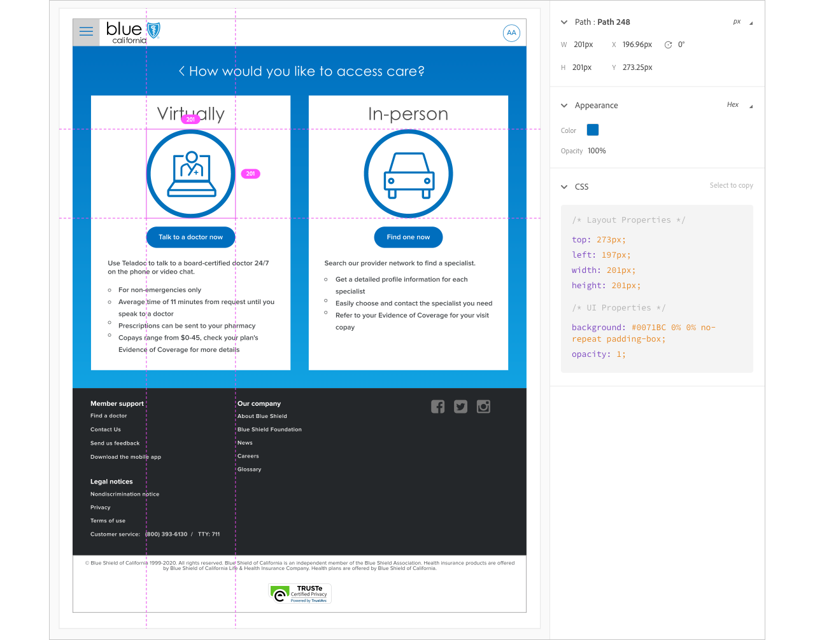
Task: Open Nondiscrimination notice link
Action: click(x=125, y=494)
